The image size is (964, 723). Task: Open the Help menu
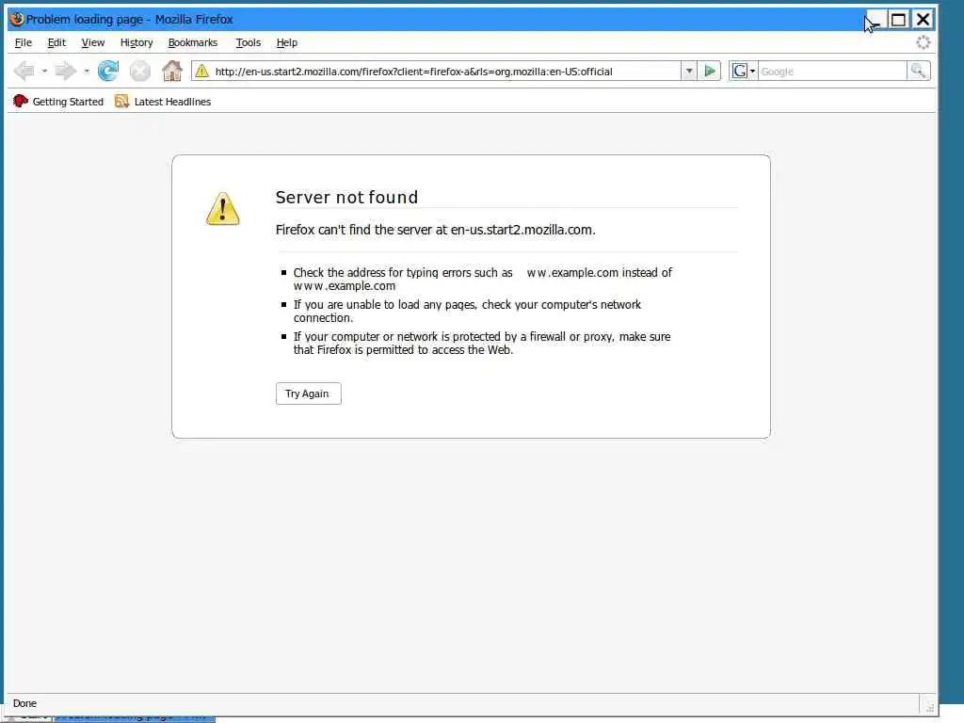click(287, 42)
